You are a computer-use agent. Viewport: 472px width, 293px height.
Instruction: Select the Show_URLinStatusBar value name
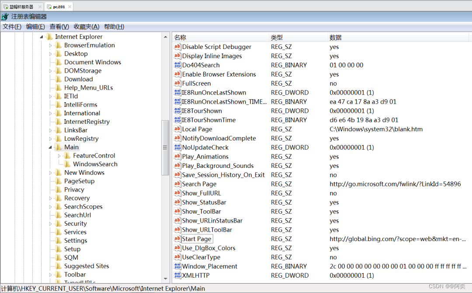[212, 220]
